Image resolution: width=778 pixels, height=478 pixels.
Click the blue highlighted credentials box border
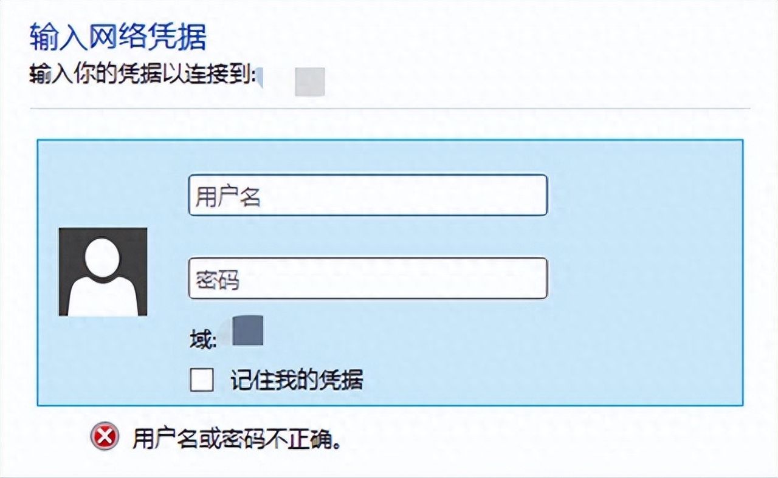pyautogui.click(x=389, y=141)
